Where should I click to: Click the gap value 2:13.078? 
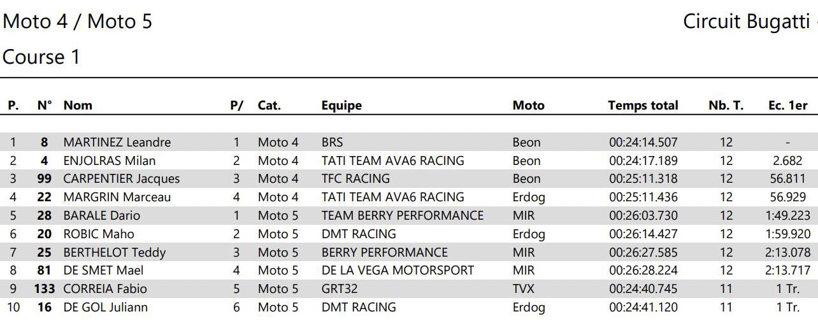pos(787,253)
